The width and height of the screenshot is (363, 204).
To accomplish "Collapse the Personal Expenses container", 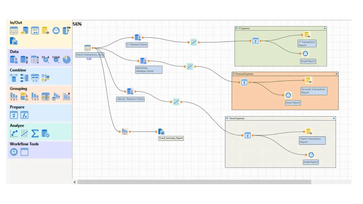I will [x=336, y=74].
